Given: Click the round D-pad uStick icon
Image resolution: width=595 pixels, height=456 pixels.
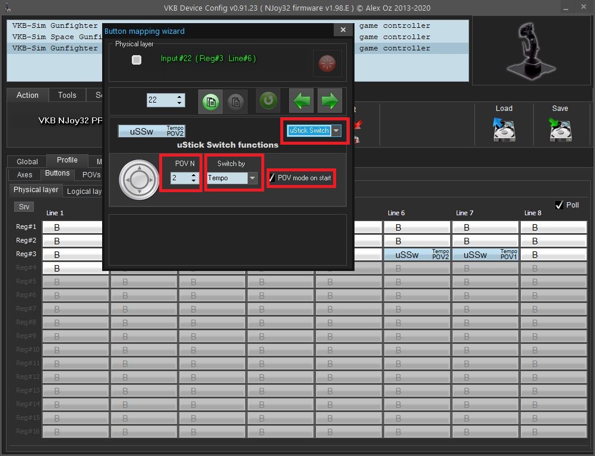Looking at the screenshot, I should pos(138,179).
